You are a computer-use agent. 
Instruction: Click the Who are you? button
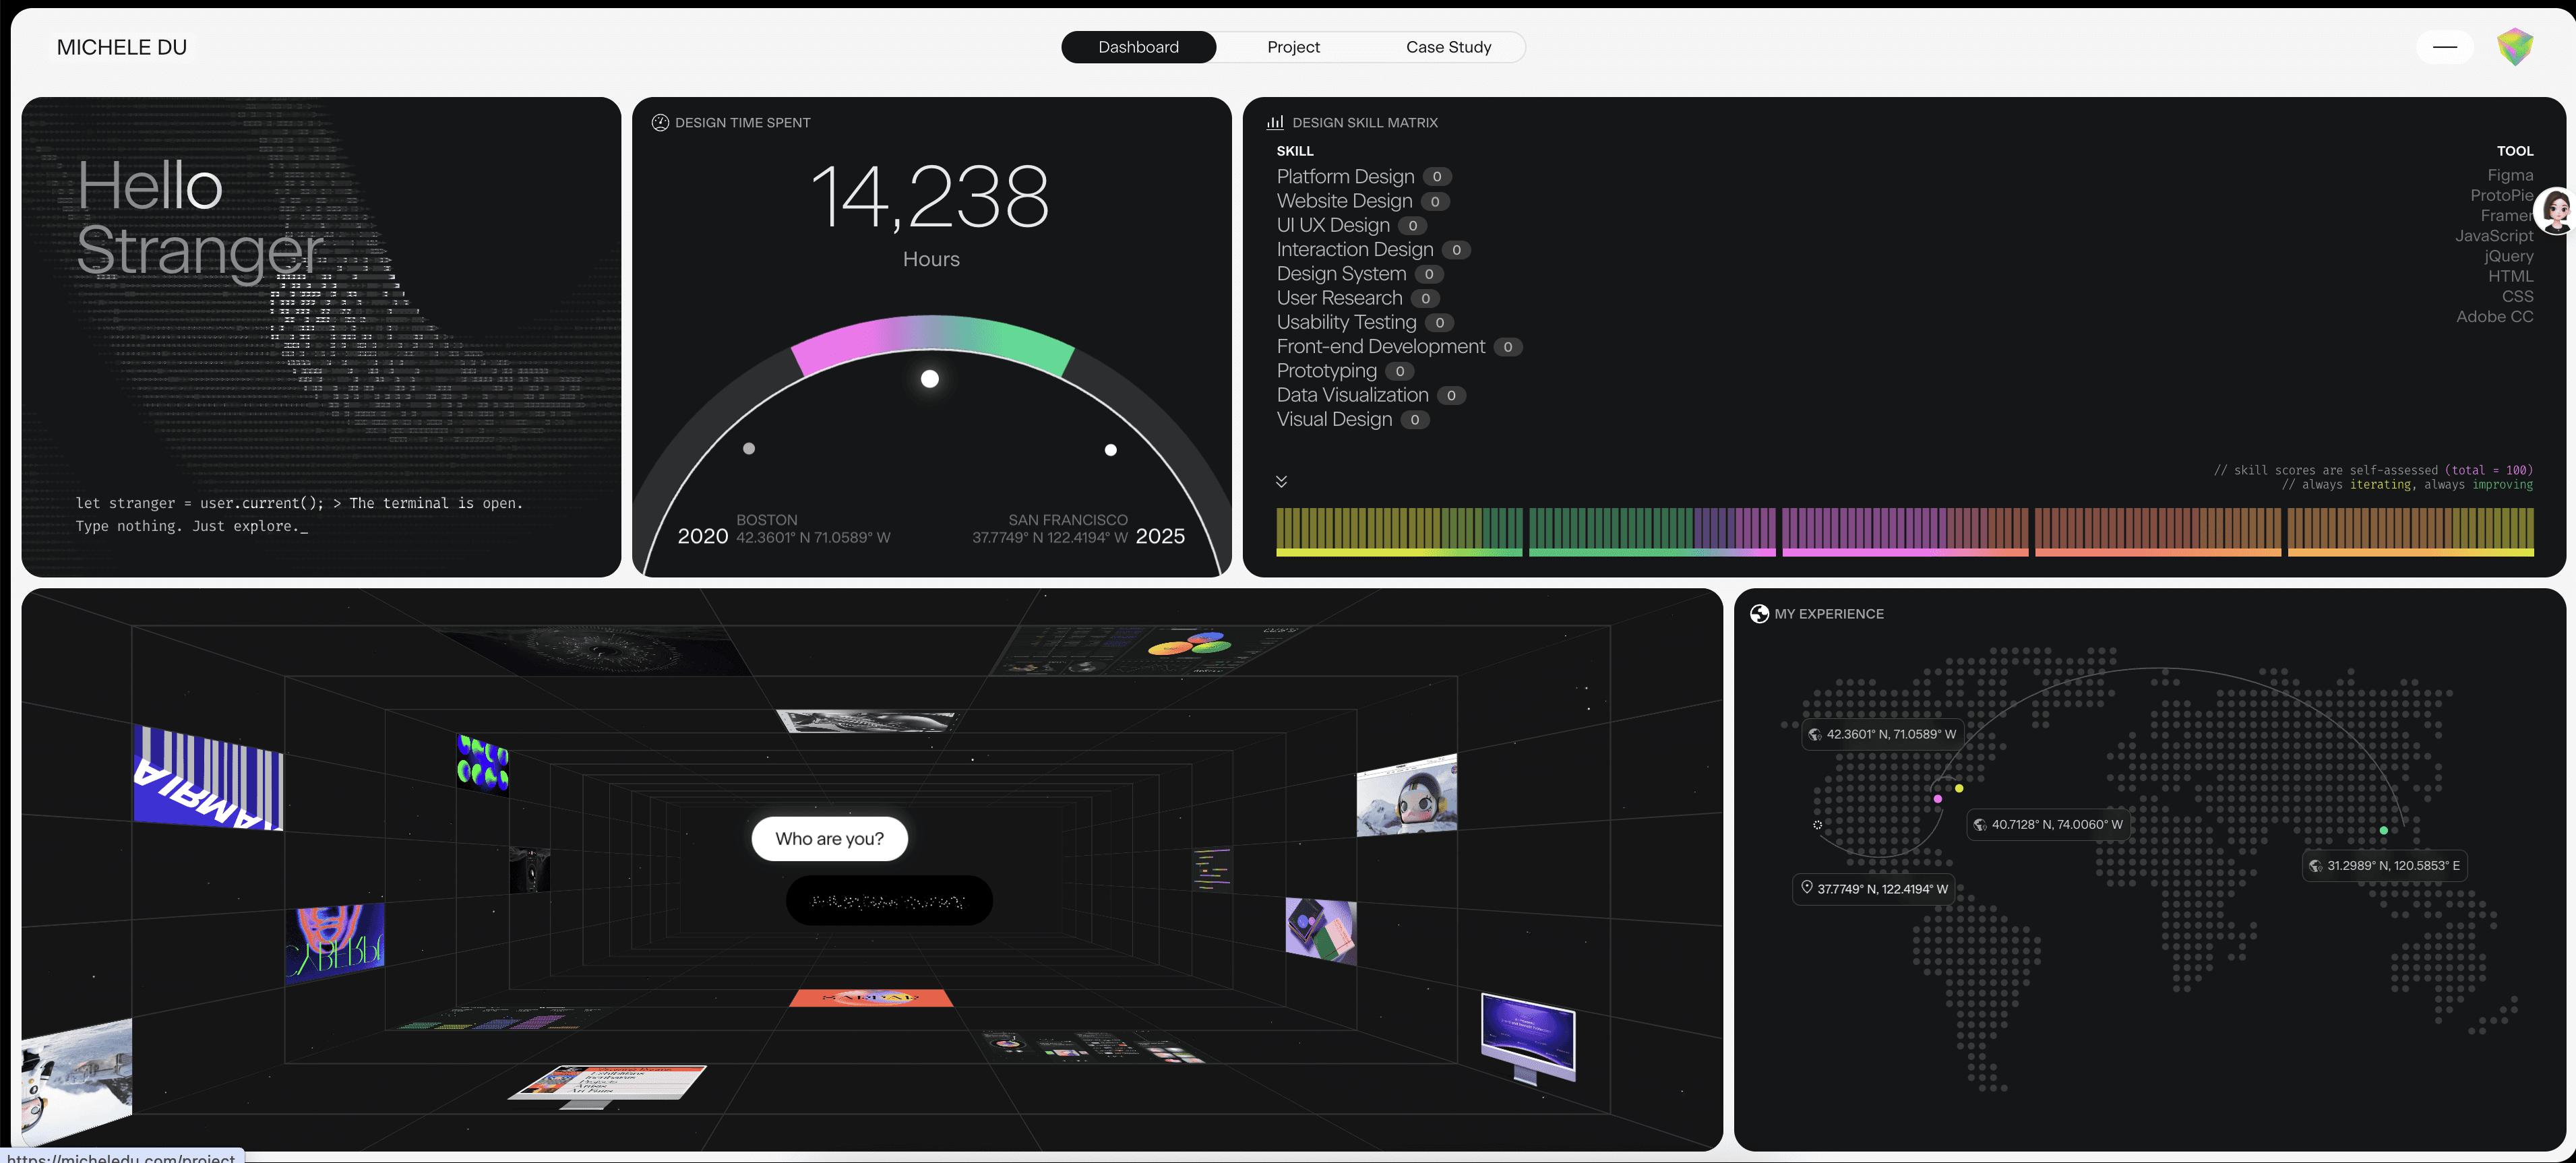(x=829, y=838)
